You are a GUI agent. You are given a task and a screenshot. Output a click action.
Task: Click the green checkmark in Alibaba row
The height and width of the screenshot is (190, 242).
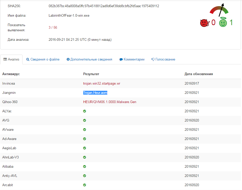pos(85,166)
